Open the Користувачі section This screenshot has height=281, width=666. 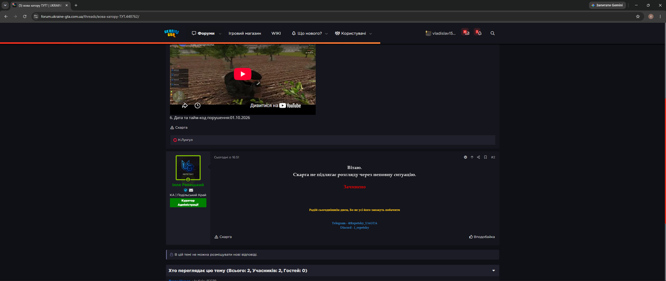(350, 33)
